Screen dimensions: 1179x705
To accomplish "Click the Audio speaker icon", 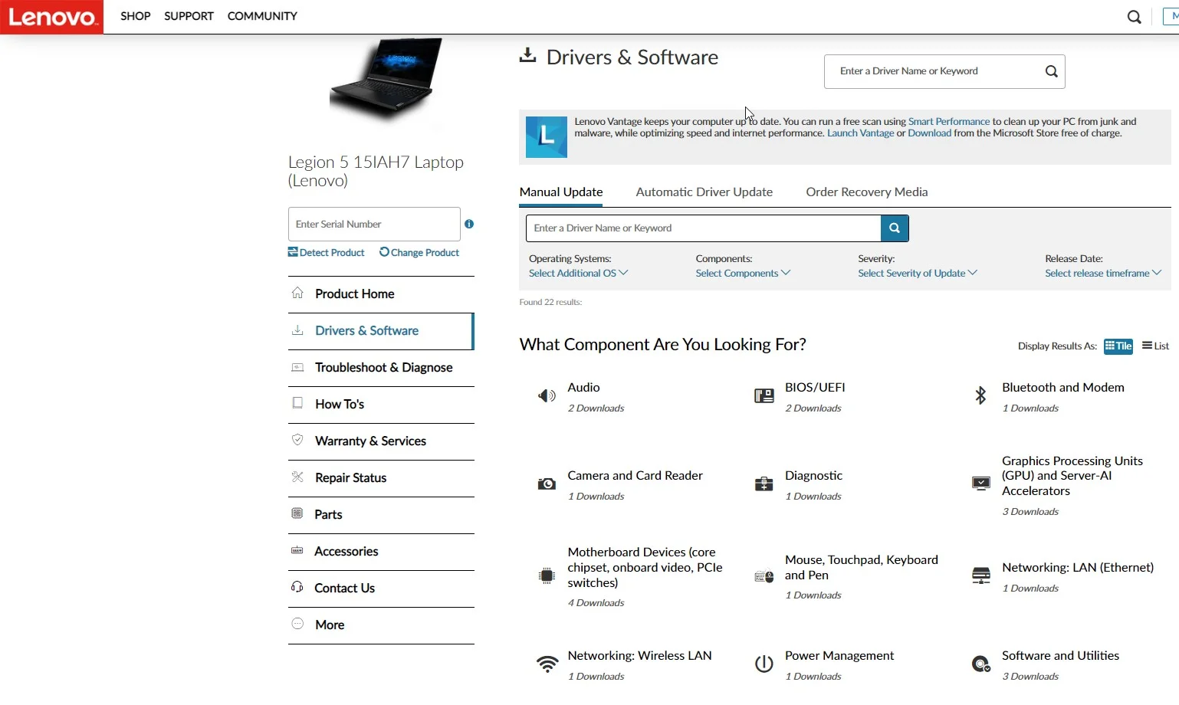I will click(547, 396).
